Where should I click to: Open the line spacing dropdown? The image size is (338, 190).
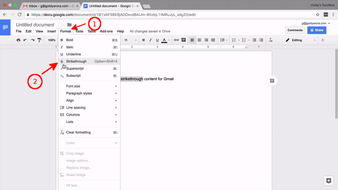[x=223, y=40]
